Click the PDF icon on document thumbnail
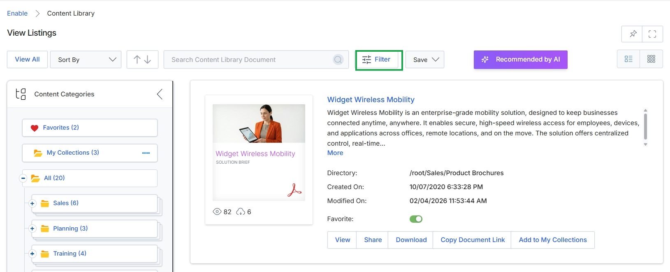 coord(294,190)
